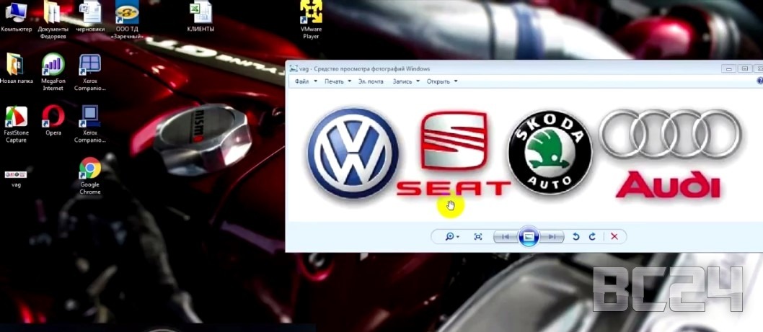Click the VMware Player desktop icon
Image resolution: width=763 pixels, height=332 pixels.
click(x=311, y=13)
